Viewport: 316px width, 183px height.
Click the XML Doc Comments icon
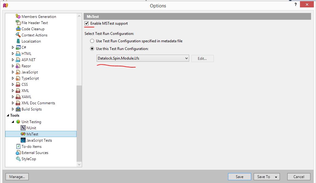pos(18,103)
